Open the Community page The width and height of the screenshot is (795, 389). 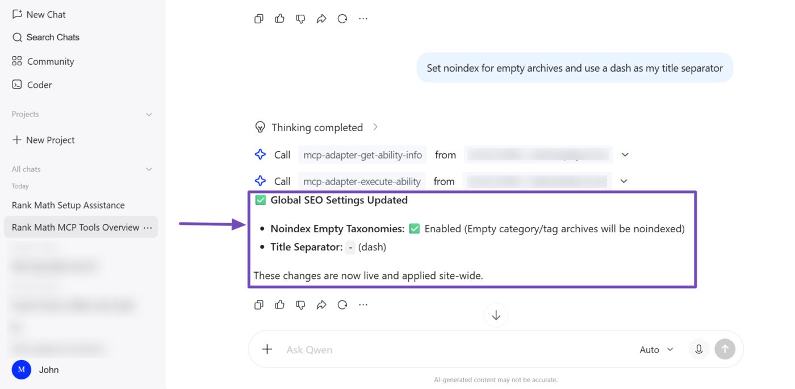tap(43, 61)
